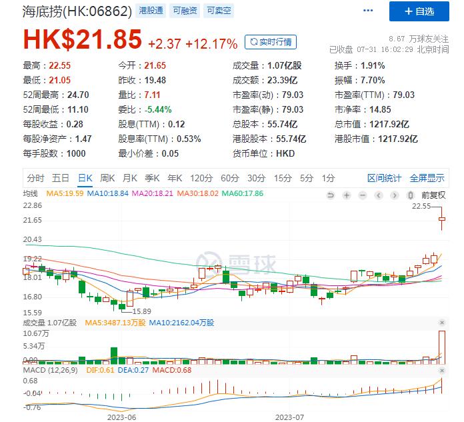Click the MA30:18.02 moving average label

click(x=198, y=193)
